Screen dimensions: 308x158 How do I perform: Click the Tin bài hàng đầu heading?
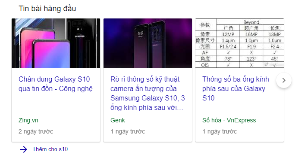[47, 9]
